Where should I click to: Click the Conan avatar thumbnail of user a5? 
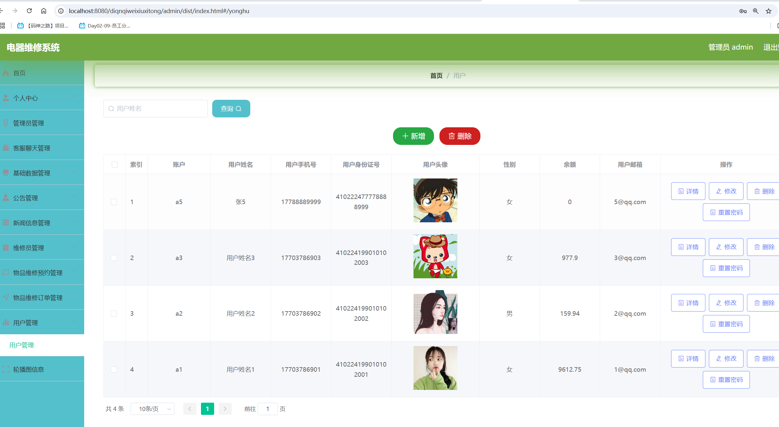coord(435,200)
